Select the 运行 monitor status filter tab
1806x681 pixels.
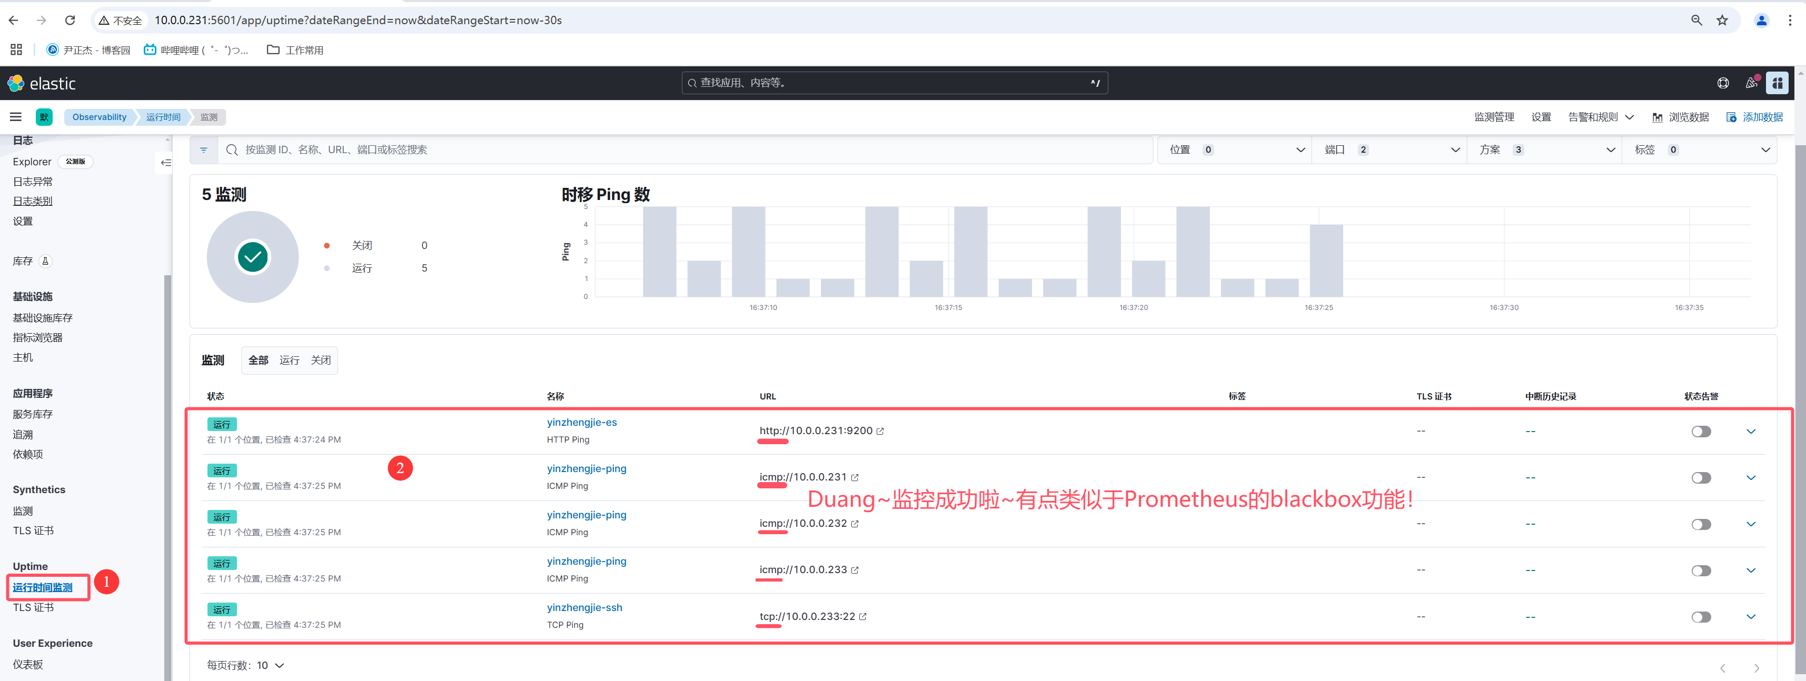point(290,360)
